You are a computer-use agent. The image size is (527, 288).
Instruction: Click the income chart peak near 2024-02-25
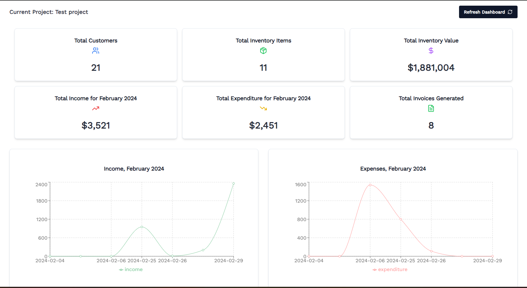coord(142,227)
